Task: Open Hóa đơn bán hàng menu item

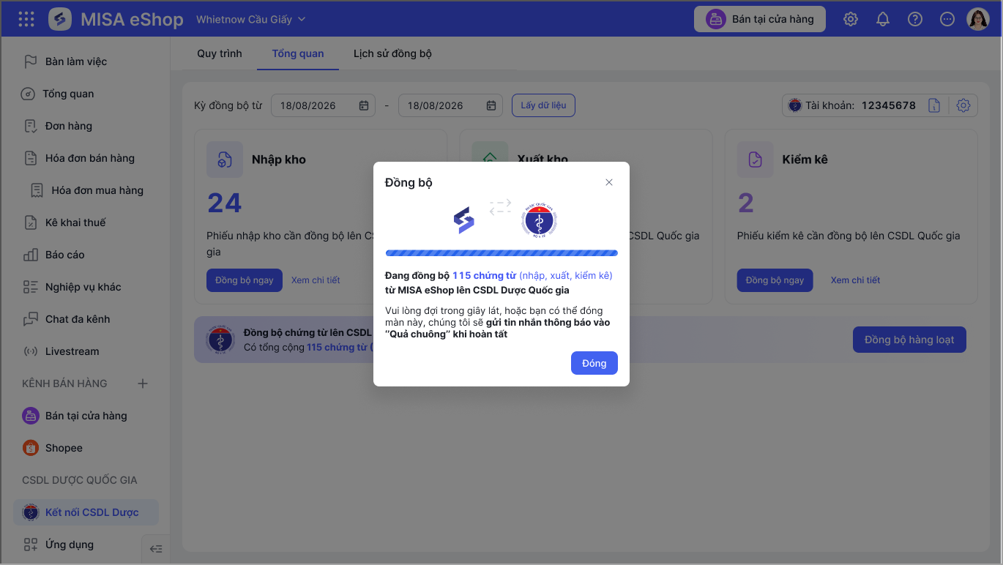Action: [x=92, y=158]
